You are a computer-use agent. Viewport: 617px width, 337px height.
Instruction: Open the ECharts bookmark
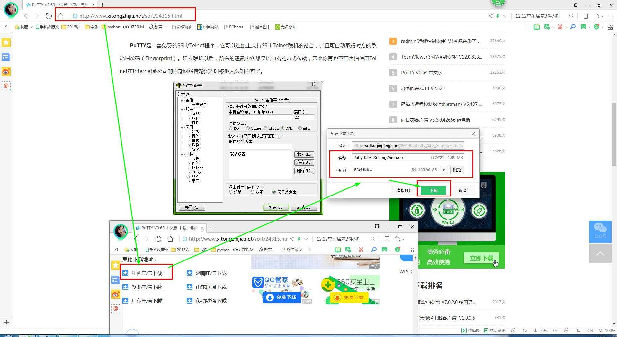(x=234, y=27)
